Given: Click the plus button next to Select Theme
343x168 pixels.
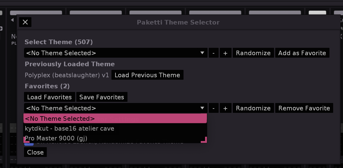Looking at the screenshot, I should coord(225,53).
